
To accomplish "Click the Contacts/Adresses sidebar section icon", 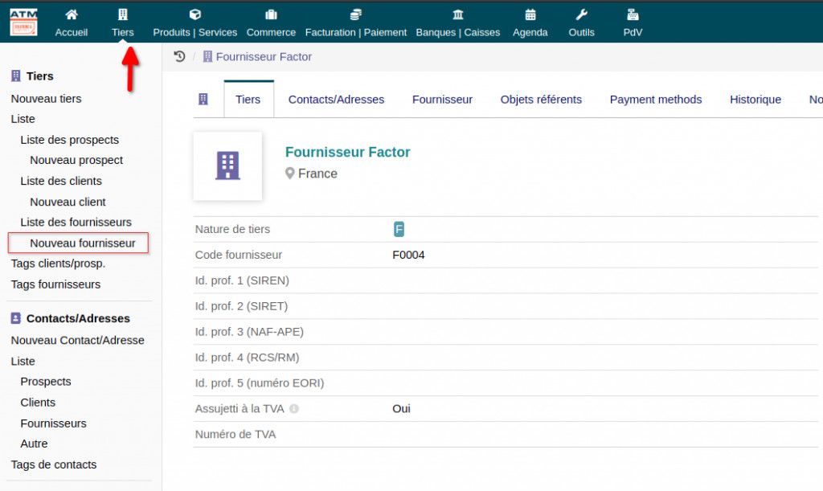I will (16, 318).
